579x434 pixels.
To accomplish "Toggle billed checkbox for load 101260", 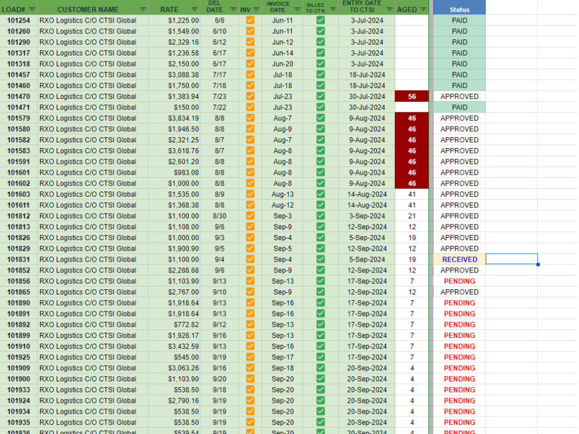I will coord(321,31).
